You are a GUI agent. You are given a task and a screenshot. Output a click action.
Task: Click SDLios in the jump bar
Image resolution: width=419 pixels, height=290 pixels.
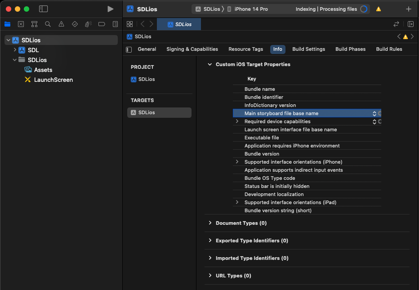[x=139, y=36]
